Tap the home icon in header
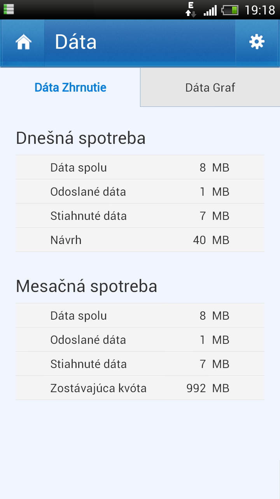 23,42
